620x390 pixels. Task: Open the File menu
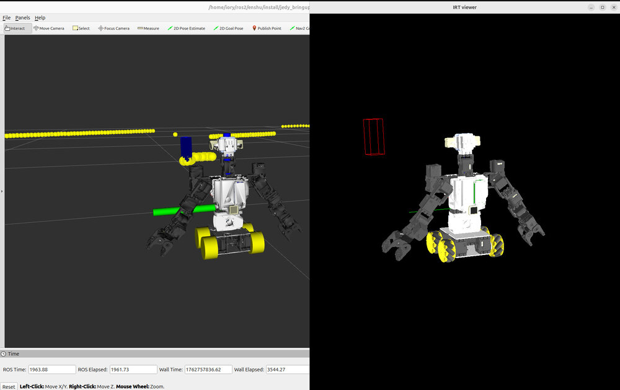(x=6, y=17)
